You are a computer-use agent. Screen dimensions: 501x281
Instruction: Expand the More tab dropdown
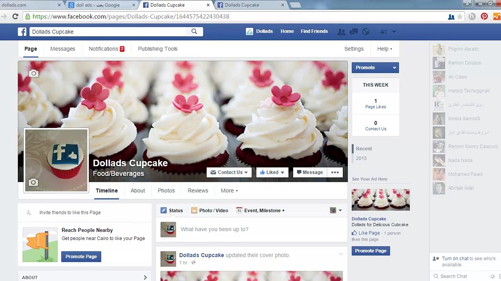click(229, 190)
